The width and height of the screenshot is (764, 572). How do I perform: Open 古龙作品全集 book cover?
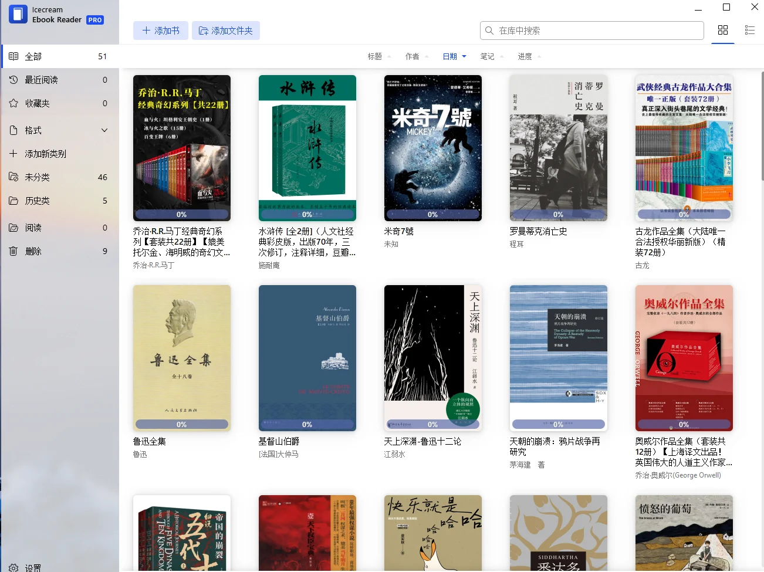[x=684, y=148]
